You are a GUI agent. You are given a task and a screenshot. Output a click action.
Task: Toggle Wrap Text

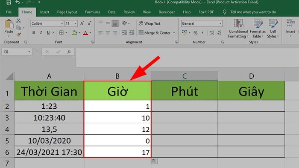point(149,23)
